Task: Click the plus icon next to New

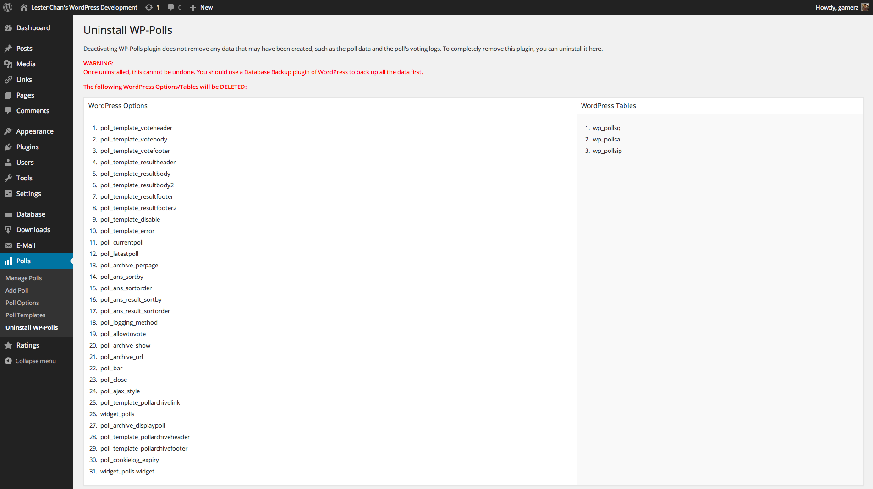Action: click(193, 7)
